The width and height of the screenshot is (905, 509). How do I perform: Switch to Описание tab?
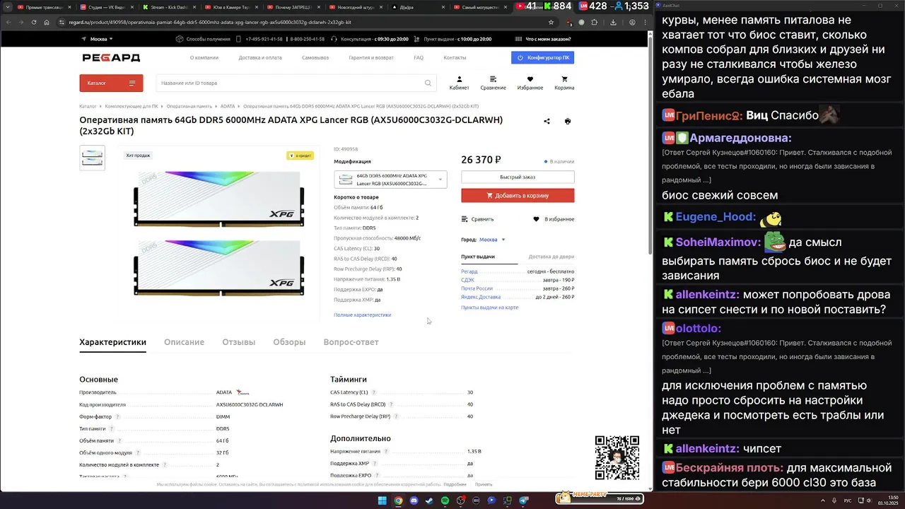(x=184, y=342)
